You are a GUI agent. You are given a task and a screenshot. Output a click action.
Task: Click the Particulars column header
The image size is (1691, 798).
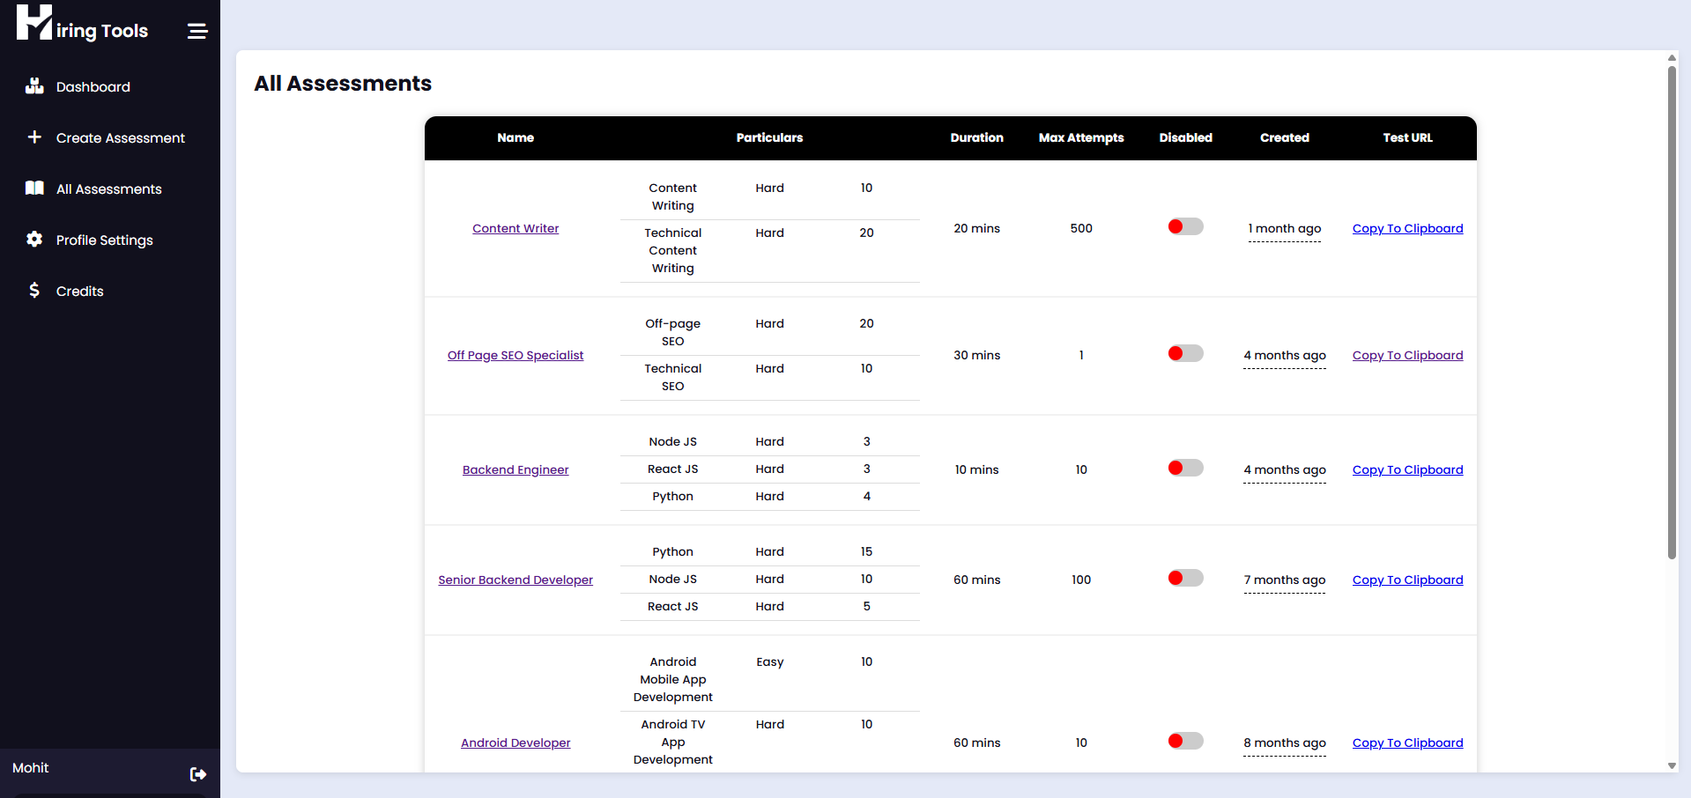(769, 137)
